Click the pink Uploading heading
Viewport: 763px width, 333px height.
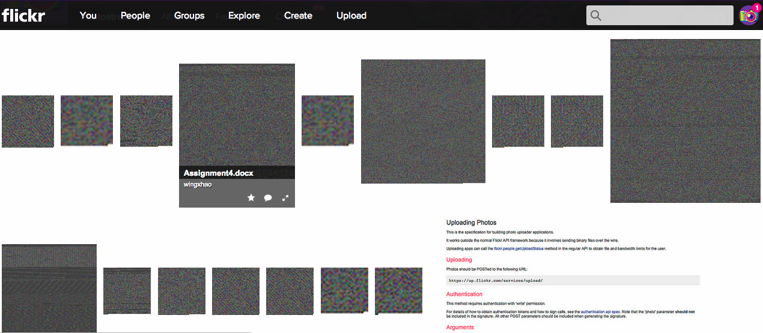459,260
